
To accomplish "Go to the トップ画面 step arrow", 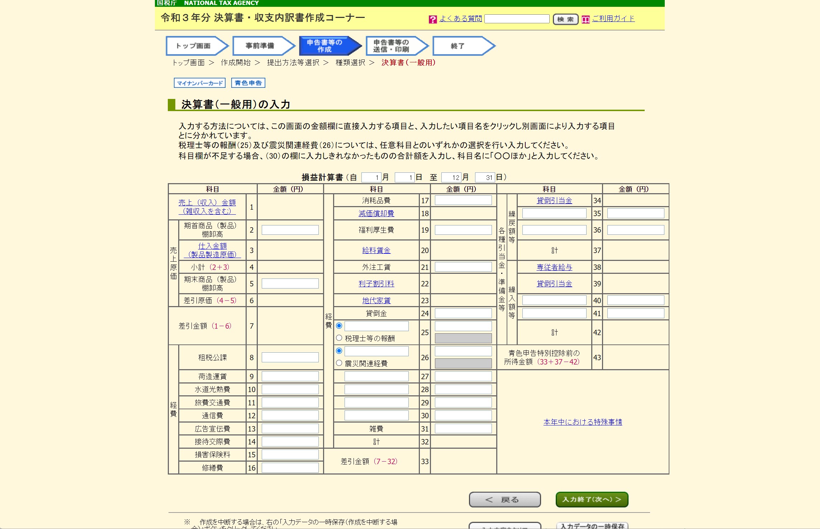I will (197, 46).
